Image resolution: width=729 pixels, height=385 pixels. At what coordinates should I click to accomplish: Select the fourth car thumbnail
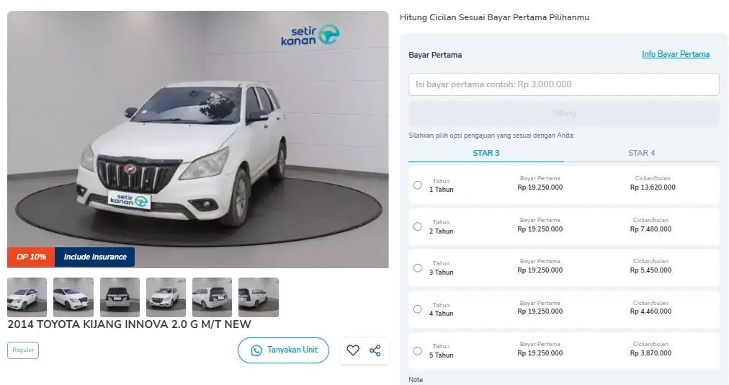[166, 297]
